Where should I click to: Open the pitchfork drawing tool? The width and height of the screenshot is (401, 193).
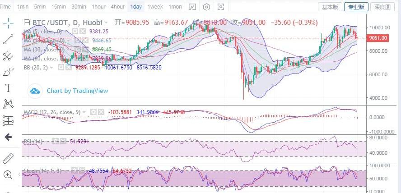[8, 55]
